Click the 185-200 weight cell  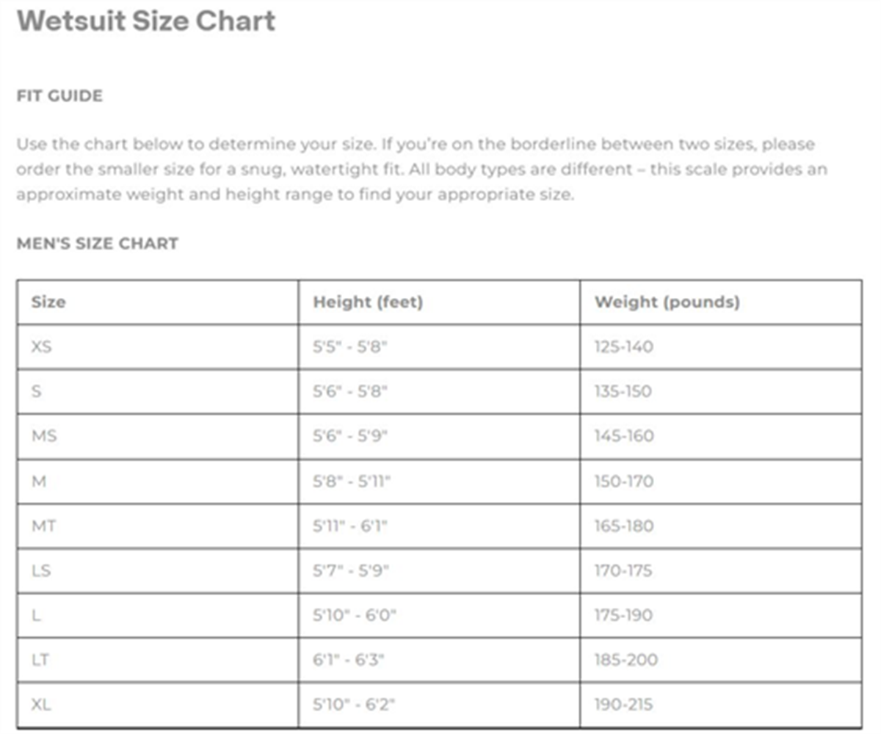pos(626,660)
